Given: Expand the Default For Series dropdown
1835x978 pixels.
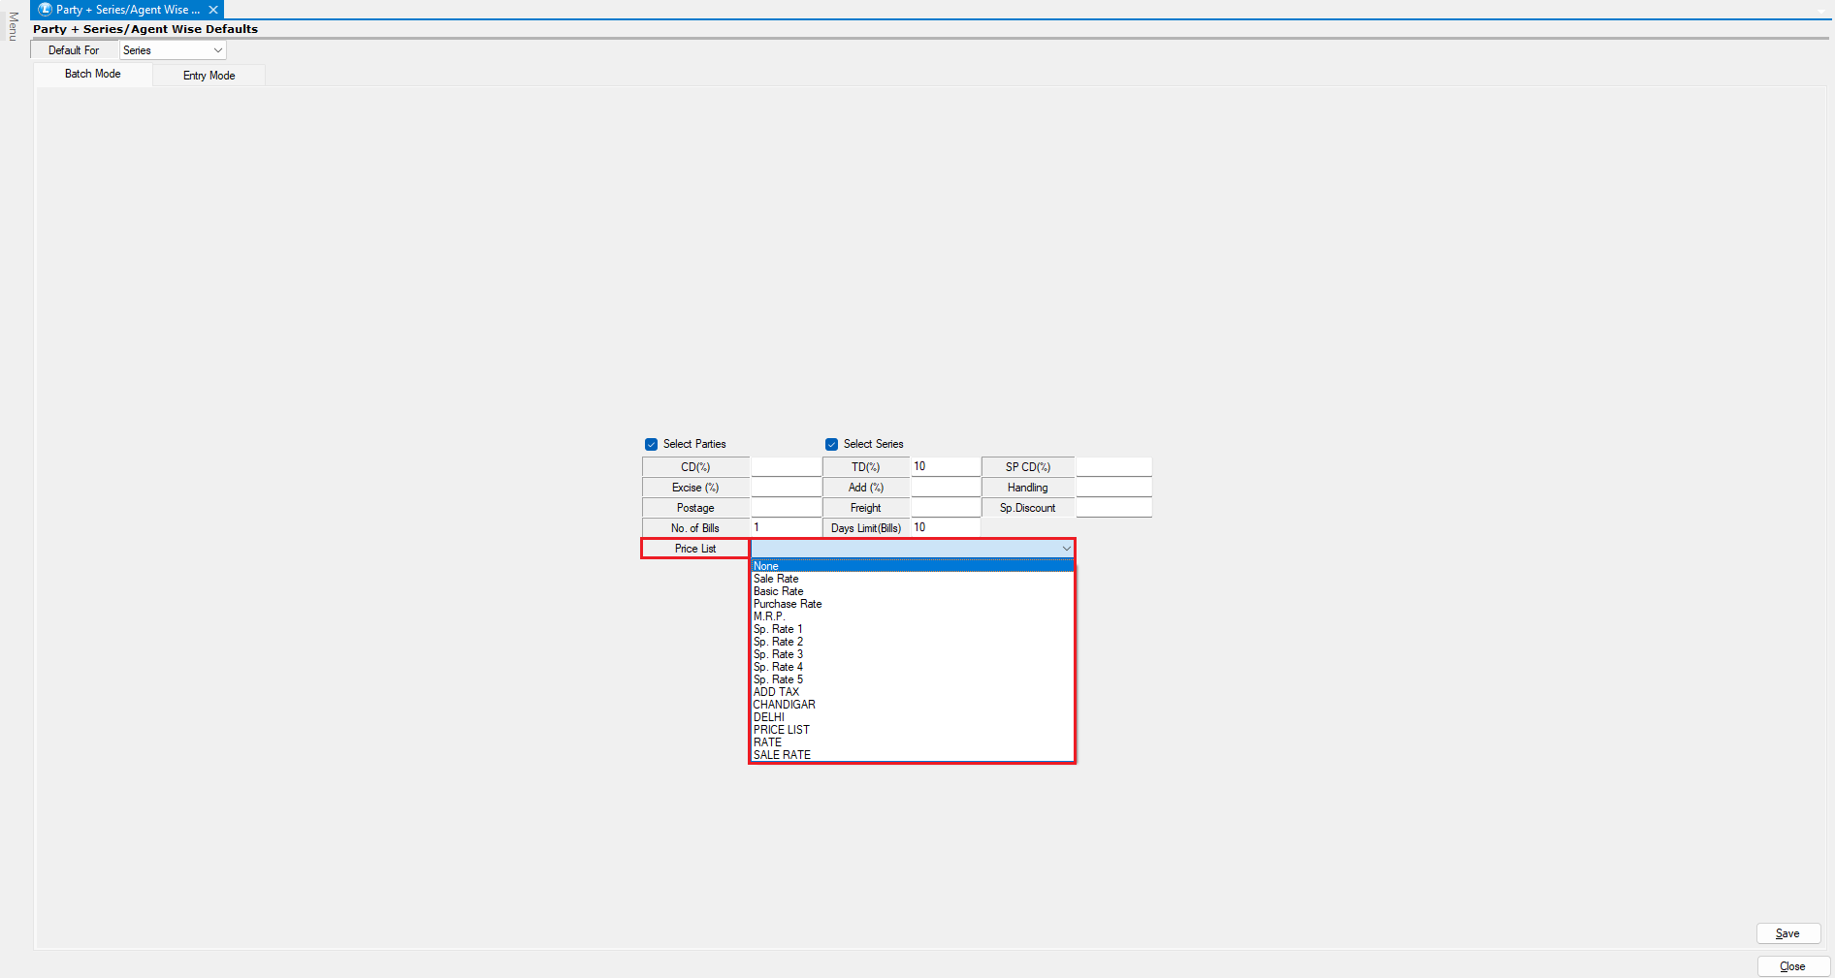Looking at the screenshot, I should pyautogui.click(x=217, y=50).
